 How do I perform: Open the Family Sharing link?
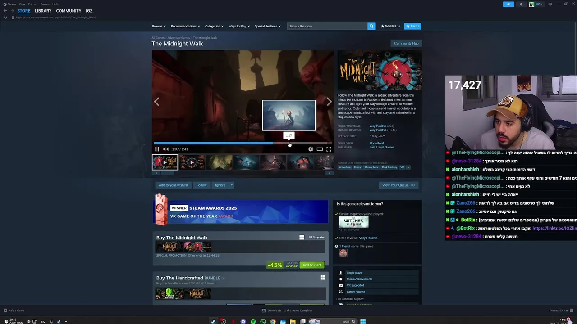coord(356,292)
